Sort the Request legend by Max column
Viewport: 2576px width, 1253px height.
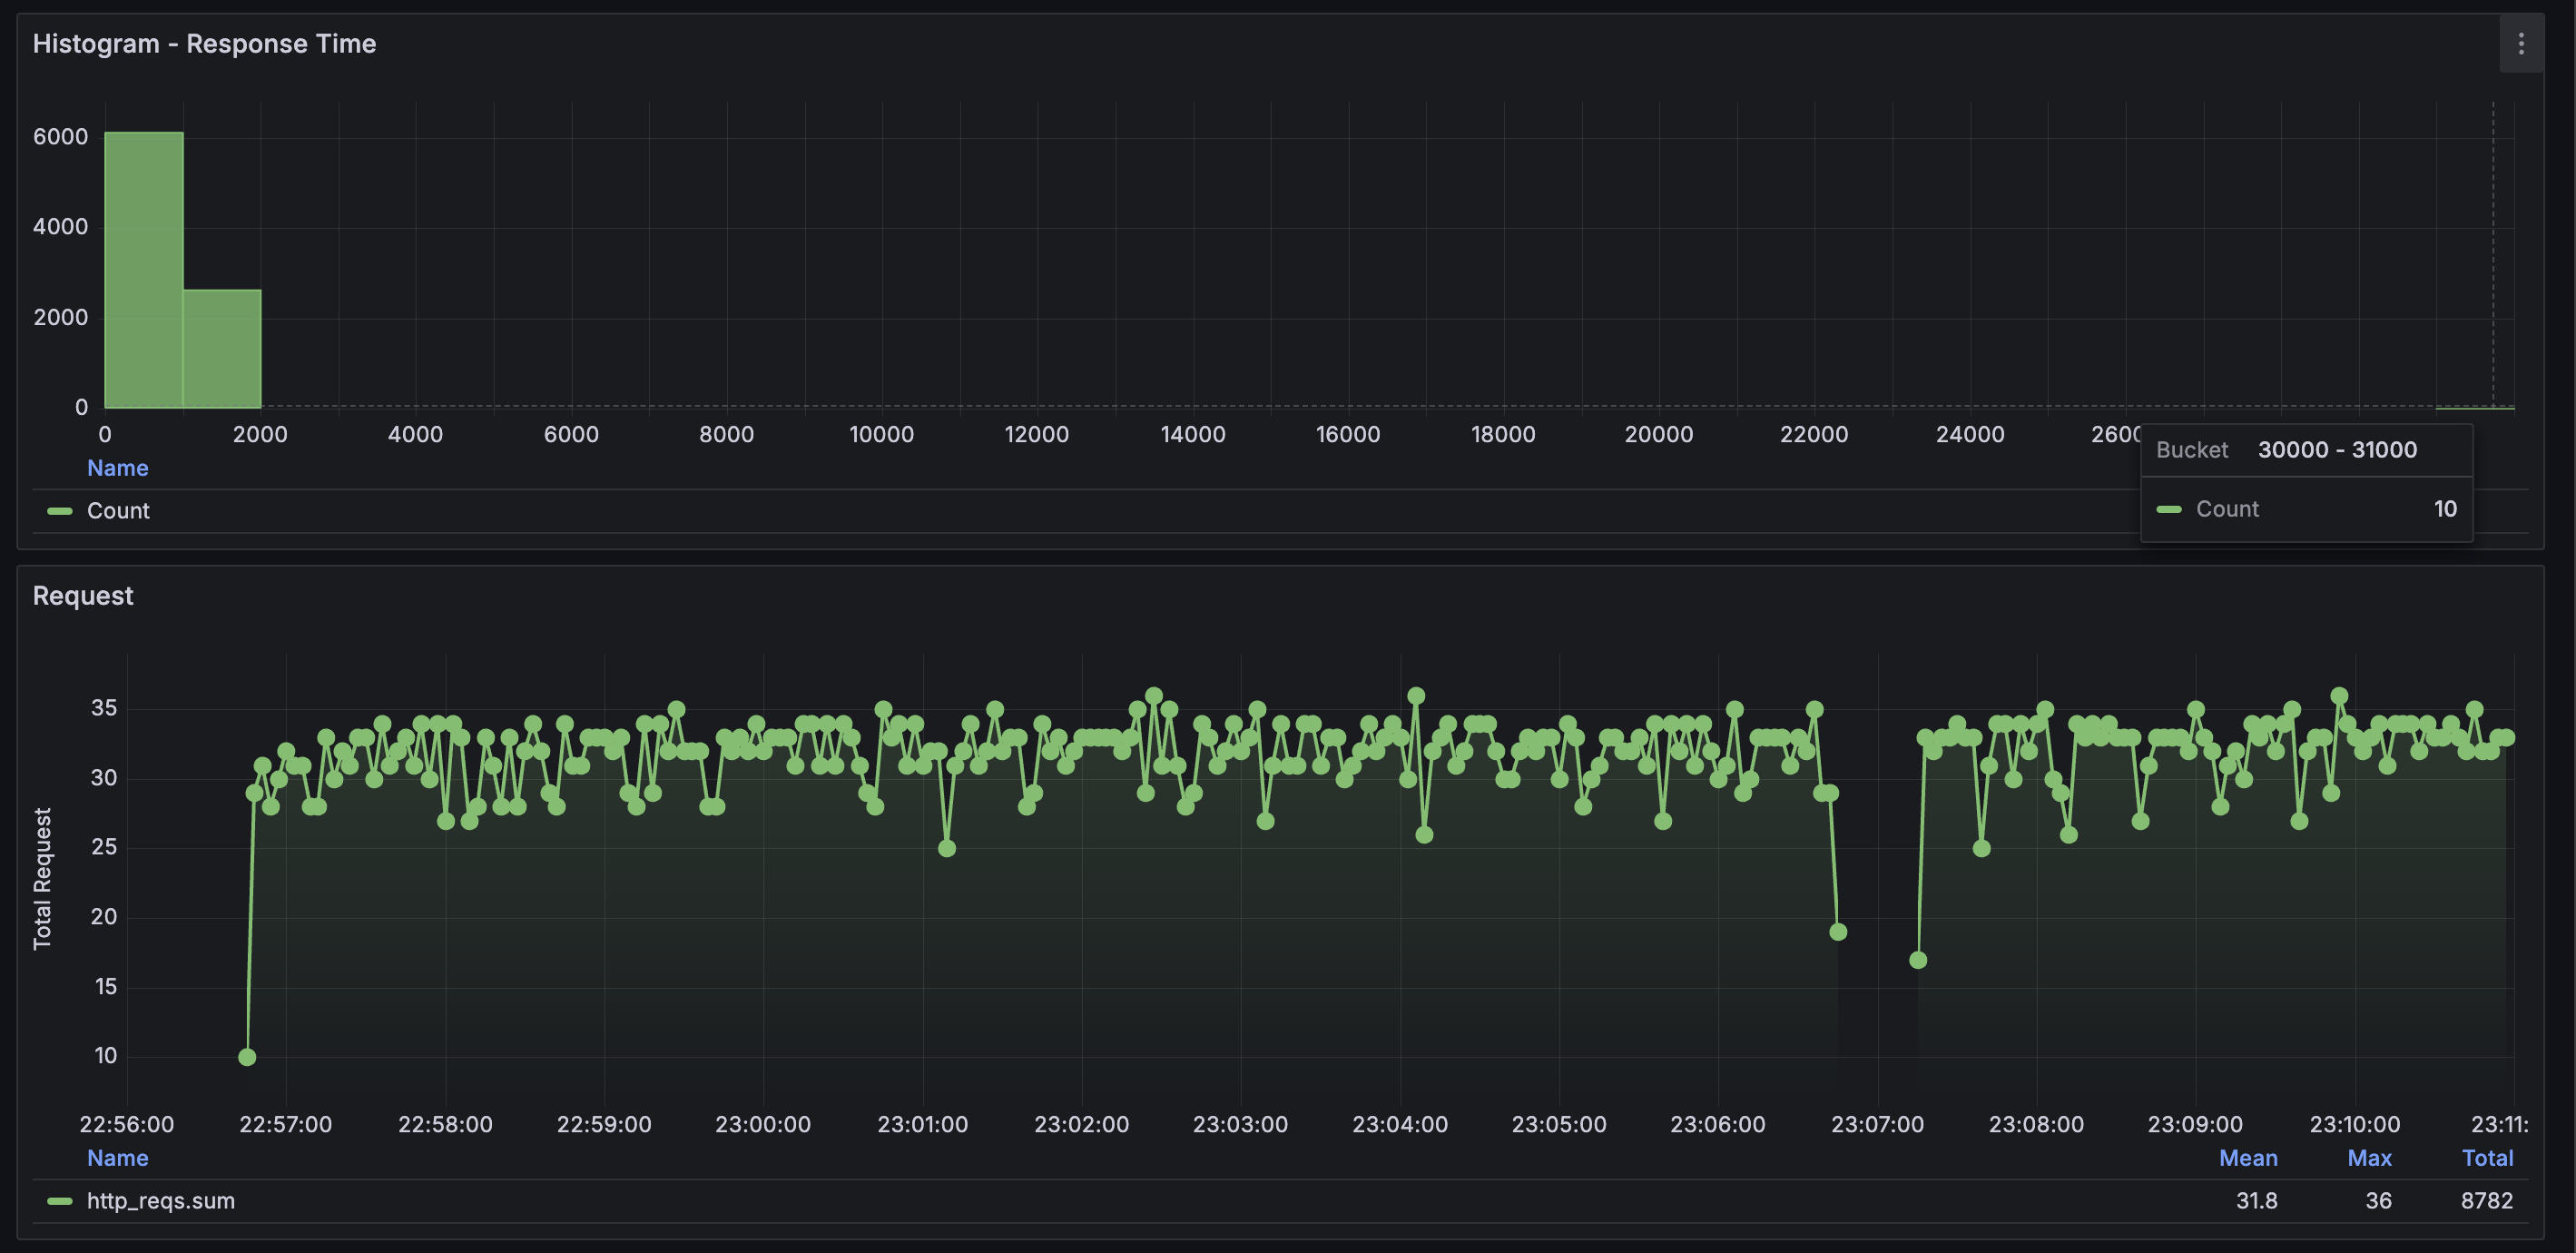(2368, 1158)
